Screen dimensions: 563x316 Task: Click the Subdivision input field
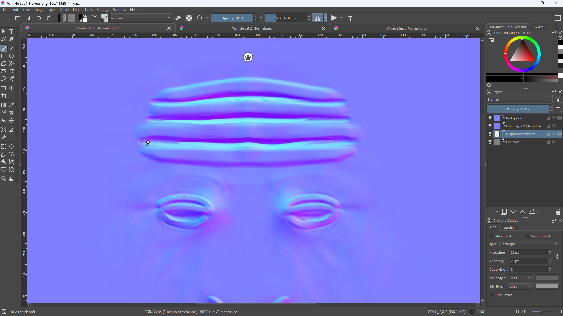[529, 269]
